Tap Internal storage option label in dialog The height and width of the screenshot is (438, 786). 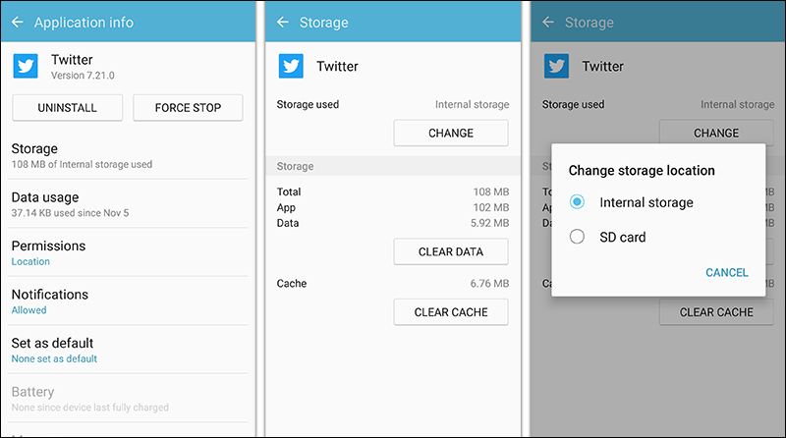[646, 202]
